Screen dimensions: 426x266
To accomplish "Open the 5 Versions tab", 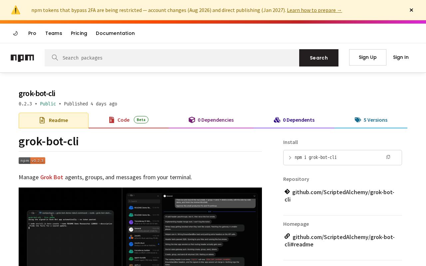I will [371, 120].
